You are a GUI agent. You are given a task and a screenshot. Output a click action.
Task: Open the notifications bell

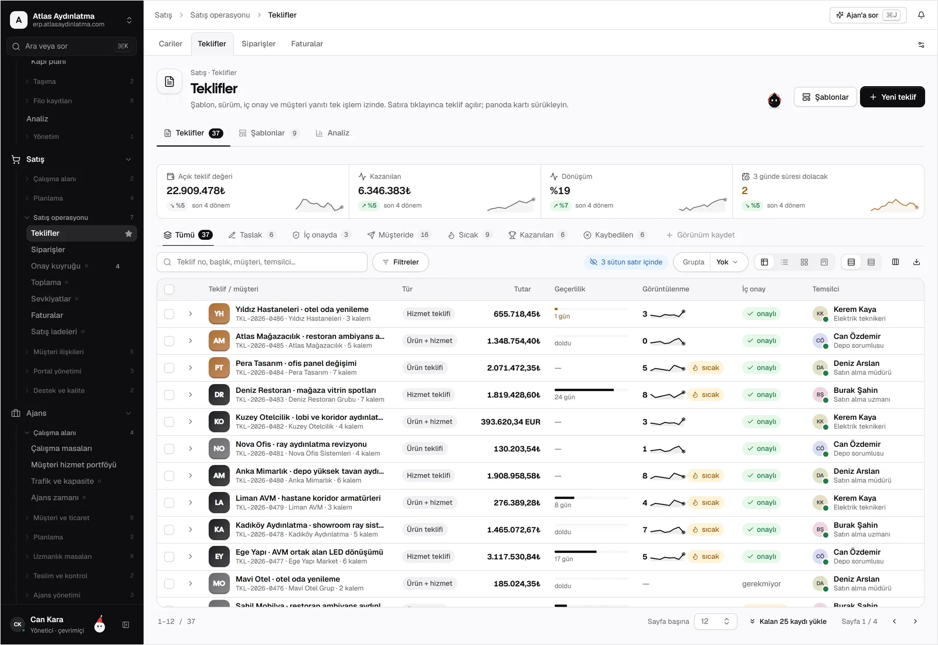click(x=921, y=15)
